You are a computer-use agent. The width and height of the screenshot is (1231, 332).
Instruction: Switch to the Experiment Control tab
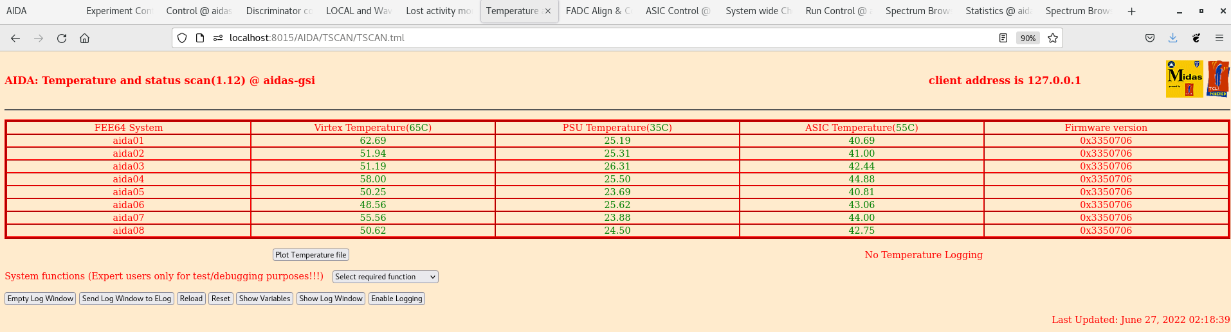point(119,11)
